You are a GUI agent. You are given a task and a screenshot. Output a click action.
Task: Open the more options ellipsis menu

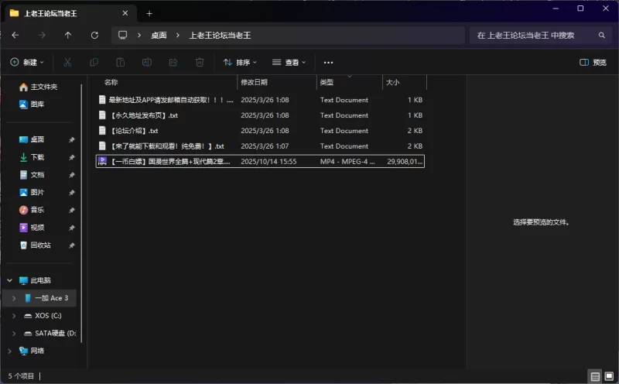328,62
